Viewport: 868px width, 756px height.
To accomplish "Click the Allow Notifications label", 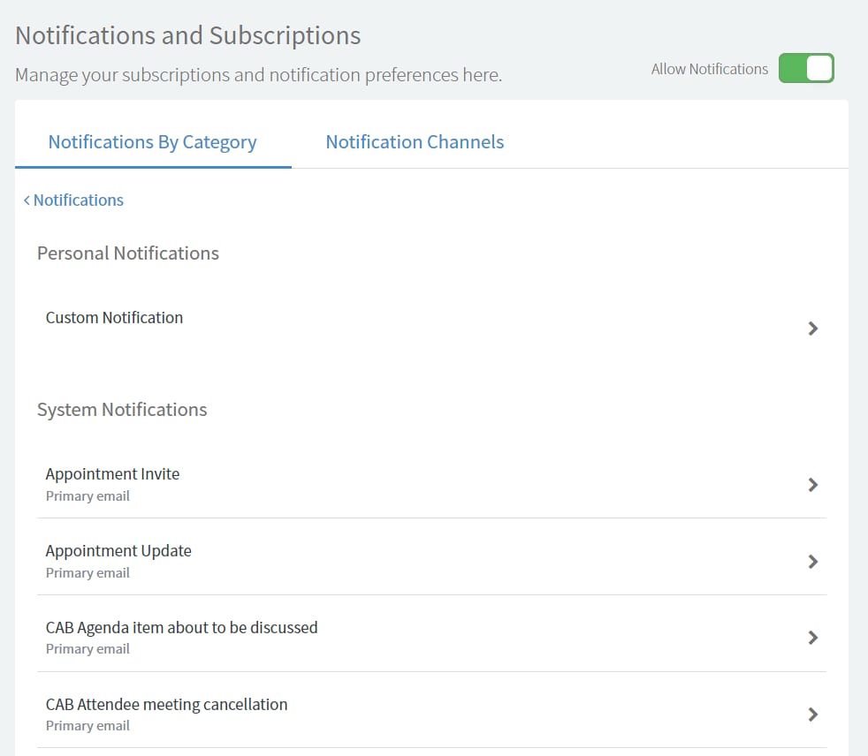I will tap(709, 68).
